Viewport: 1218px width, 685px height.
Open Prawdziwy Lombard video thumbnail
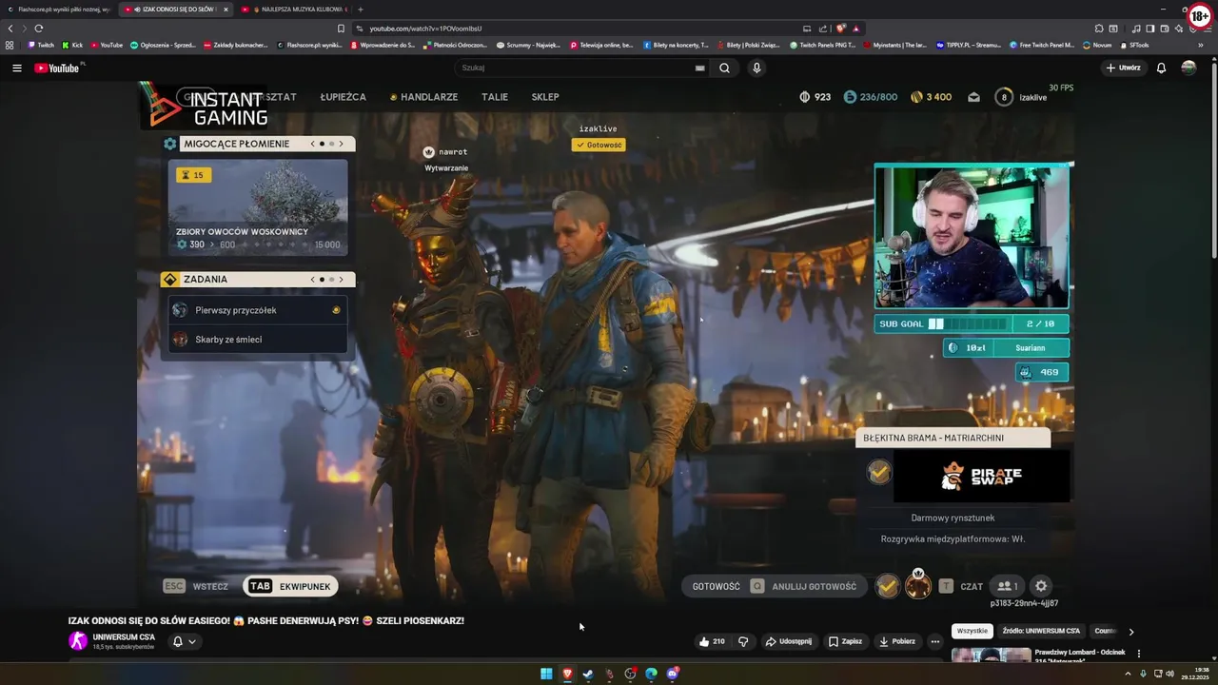(x=991, y=655)
